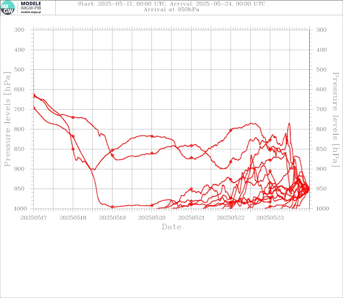The height and width of the screenshot is (298, 343).
Task: Click the right axis 400 label
Action: (x=321, y=50)
